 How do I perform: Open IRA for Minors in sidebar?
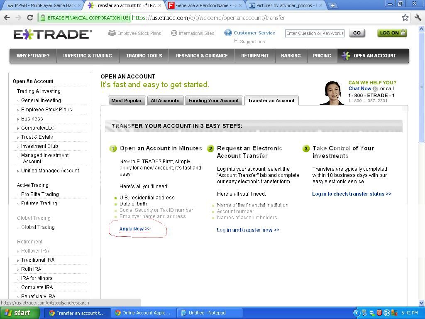tap(37, 278)
